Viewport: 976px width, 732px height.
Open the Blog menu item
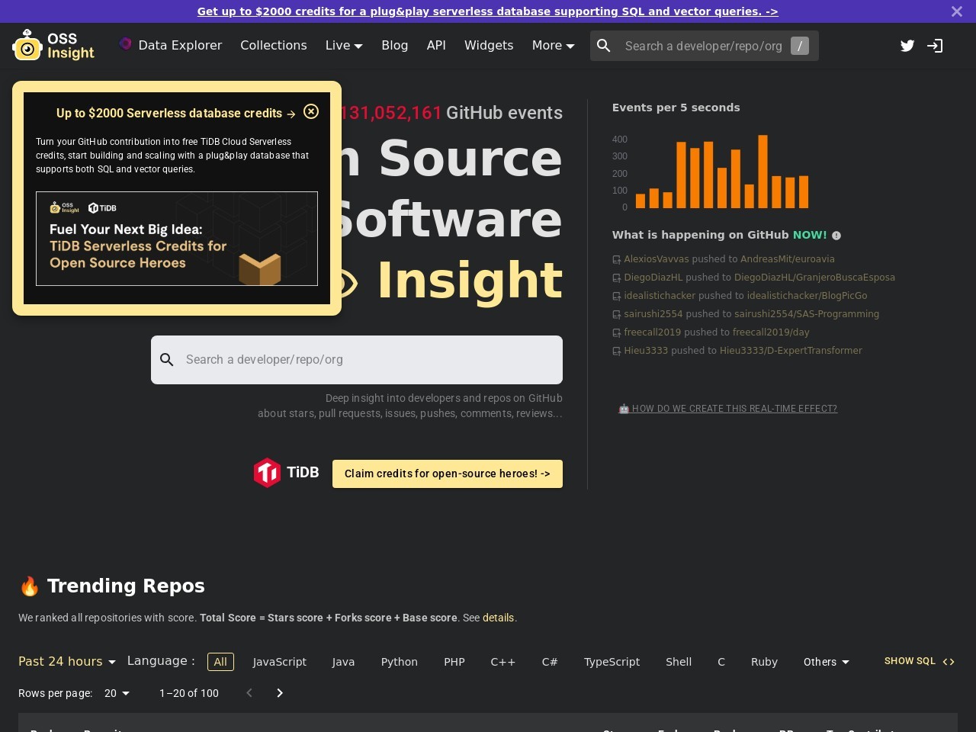tap(395, 45)
